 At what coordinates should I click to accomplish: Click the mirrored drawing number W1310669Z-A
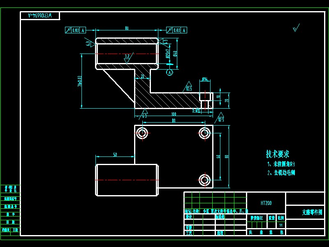(x=40, y=15)
